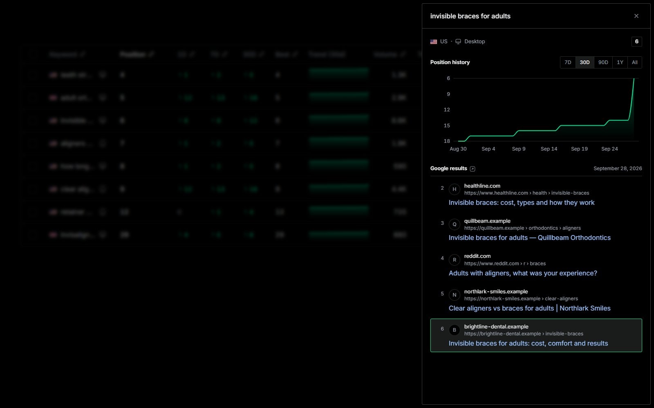Click the quillbeam.example URL breadcrumb
This screenshot has height=408, width=654.
[x=522, y=228]
